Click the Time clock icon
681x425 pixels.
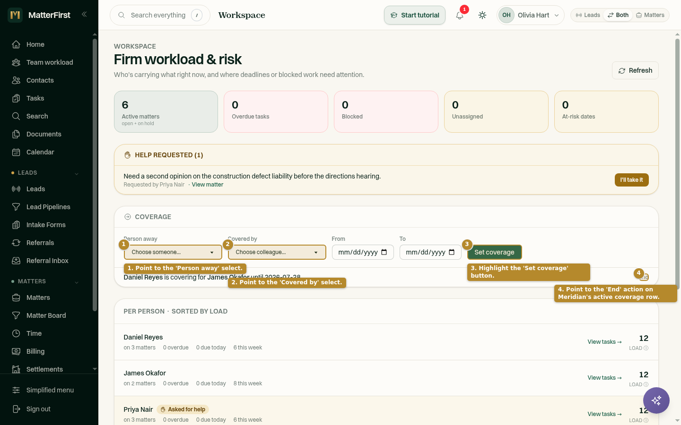click(16, 333)
